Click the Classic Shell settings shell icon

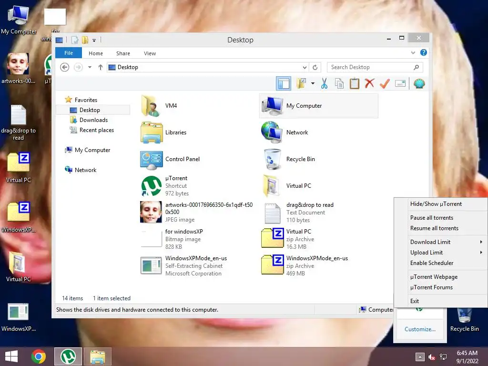pos(419,83)
